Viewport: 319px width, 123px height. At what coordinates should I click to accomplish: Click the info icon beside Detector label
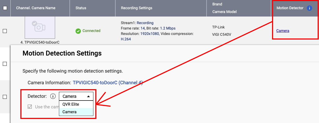pos(53,96)
